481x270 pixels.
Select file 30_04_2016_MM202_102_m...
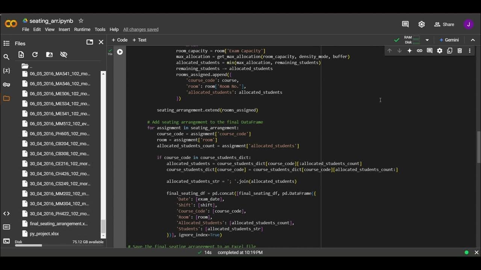point(60,193)
